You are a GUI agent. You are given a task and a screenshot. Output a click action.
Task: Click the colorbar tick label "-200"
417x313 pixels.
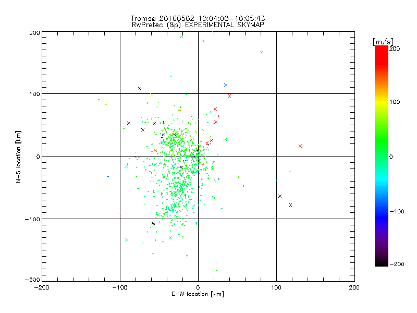(x=397, y=264)
